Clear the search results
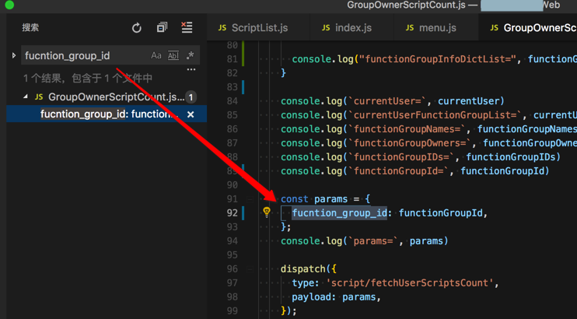The width and height of the screenshot is (577, 319). (187, 28)
